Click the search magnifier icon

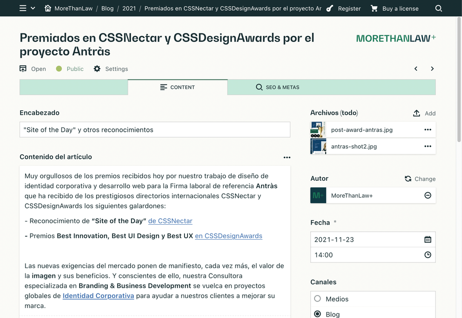438,8
